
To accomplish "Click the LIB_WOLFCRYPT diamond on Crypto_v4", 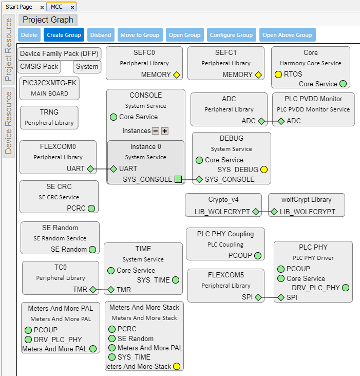I will pos(256,212).
